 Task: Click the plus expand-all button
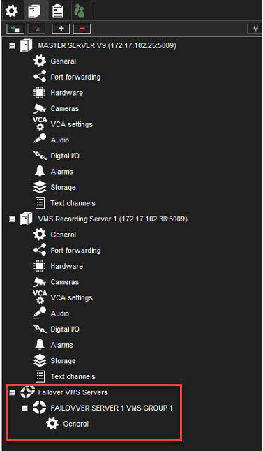pyautogui.click(x=61, y=29)
